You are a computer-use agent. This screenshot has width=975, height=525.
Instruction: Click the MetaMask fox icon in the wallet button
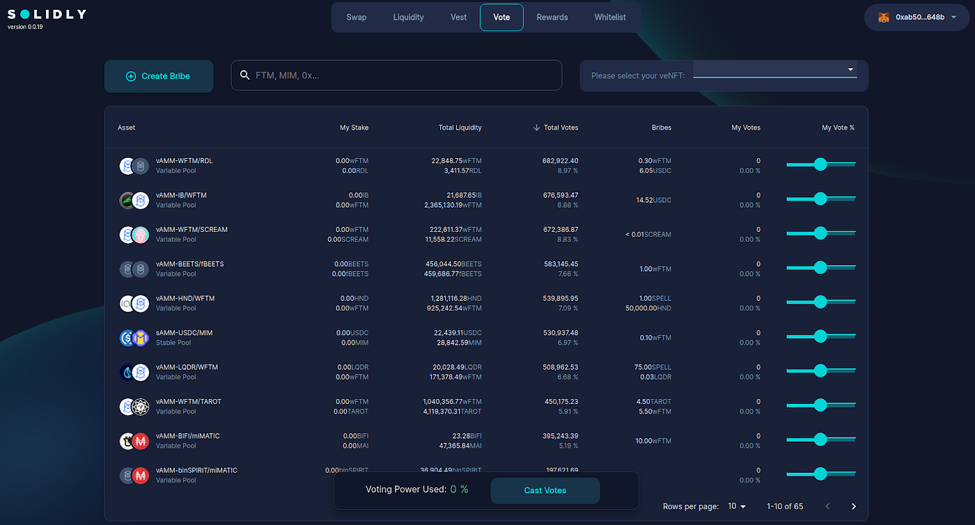[884, 17]
